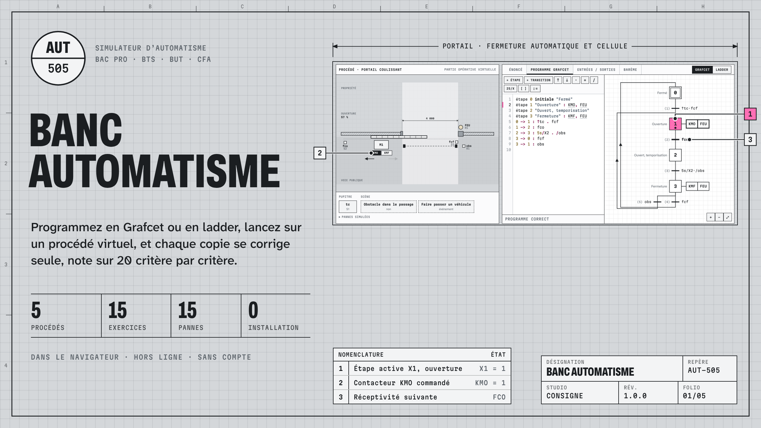Insert the := assignment snippet
The width and height of the screenshot is (761, 428).
(535, 89)
